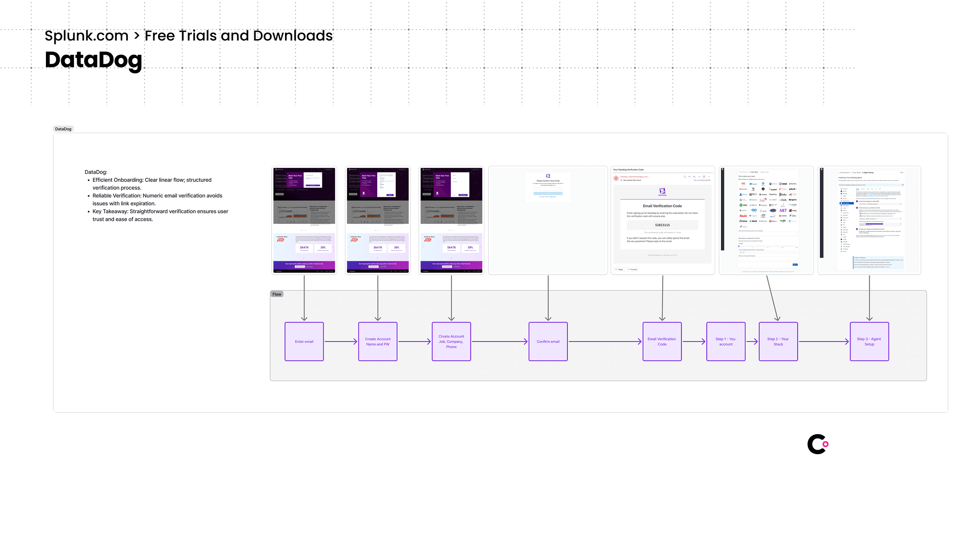Screen dimensions: 966x541
Task: Select the 'Step 1 - You account' box
Action: tap(726, 342)
